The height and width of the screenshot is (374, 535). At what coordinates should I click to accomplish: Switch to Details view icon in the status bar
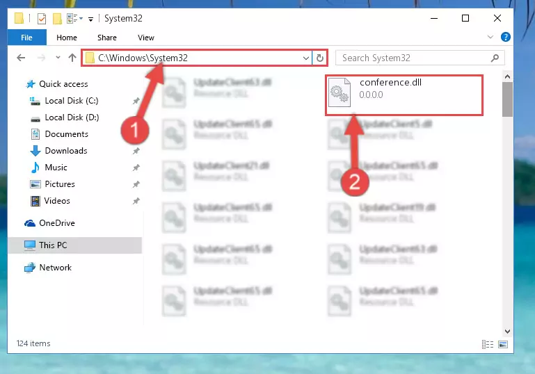click(488, 344)
